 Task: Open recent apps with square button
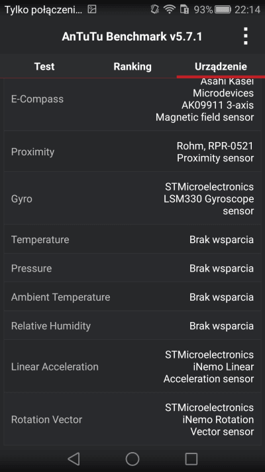[x=191, y=459]
